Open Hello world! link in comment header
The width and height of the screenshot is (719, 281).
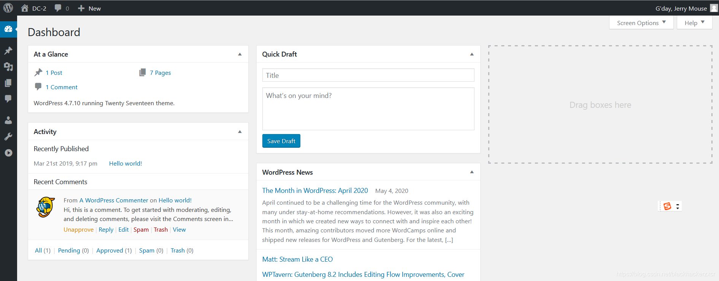click(x=175, y=200)
